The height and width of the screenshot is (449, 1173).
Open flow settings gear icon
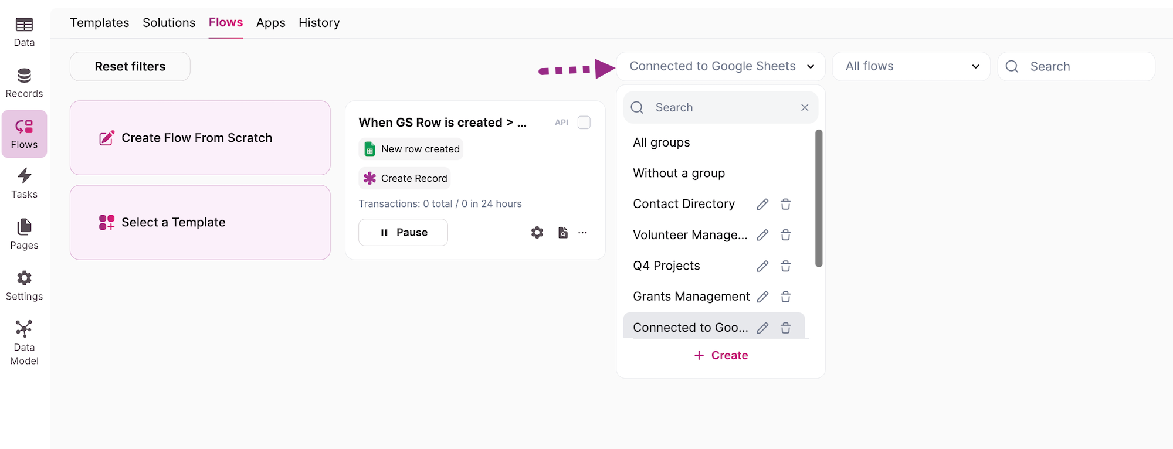pos(537,233)
